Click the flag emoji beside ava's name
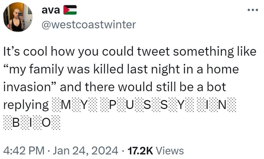Viewport: 264px width, 159px height. click(x=70, y=10)
